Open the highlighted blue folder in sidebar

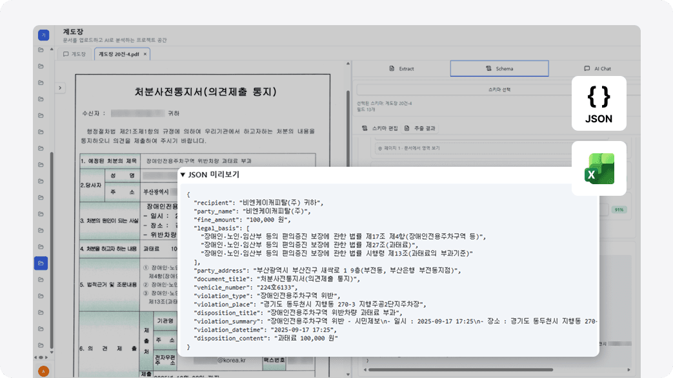41,263
